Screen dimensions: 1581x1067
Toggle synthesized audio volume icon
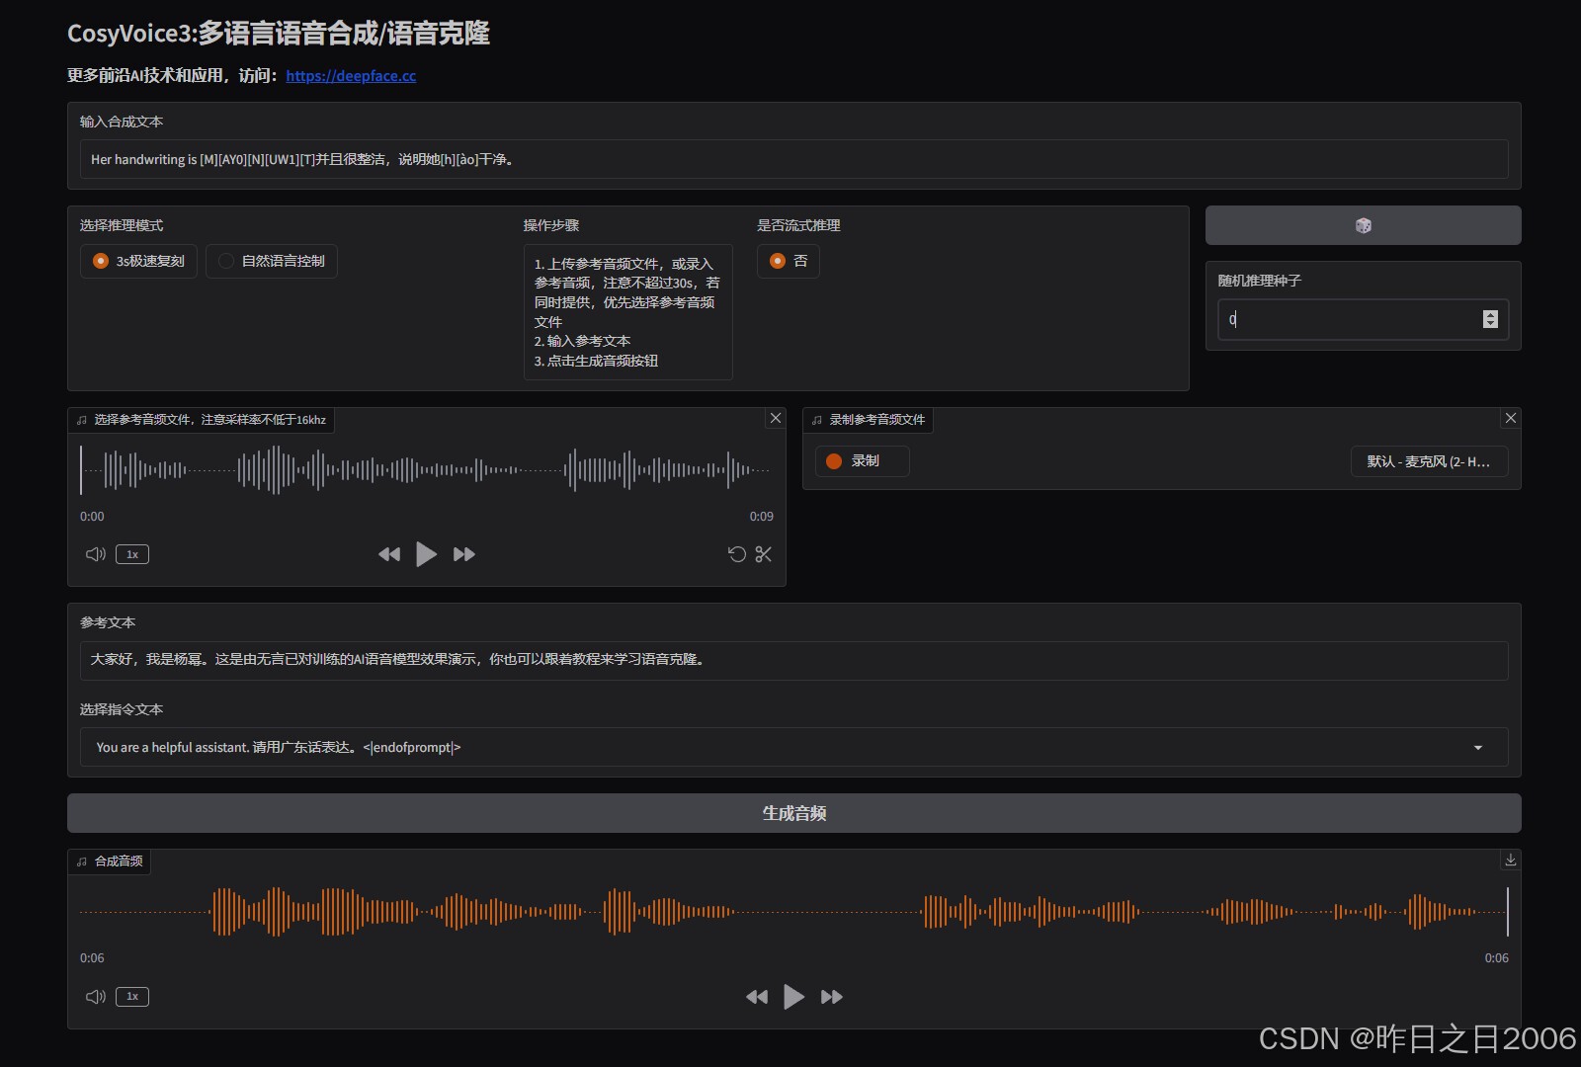pos(96,997)
